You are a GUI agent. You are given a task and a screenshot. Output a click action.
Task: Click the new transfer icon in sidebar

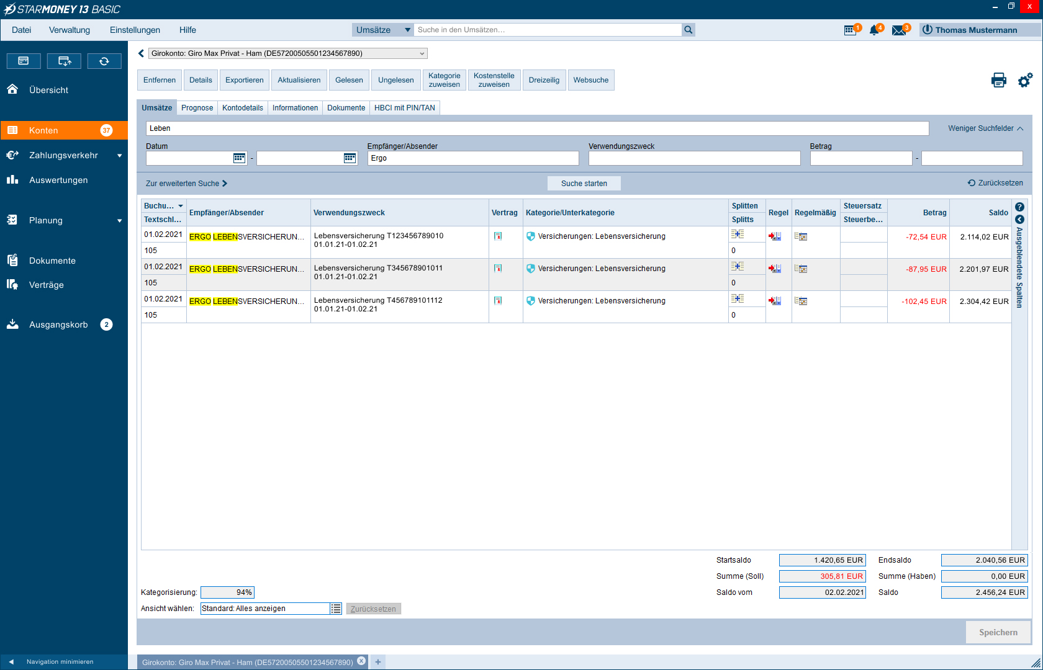click(x=65, y=61)
